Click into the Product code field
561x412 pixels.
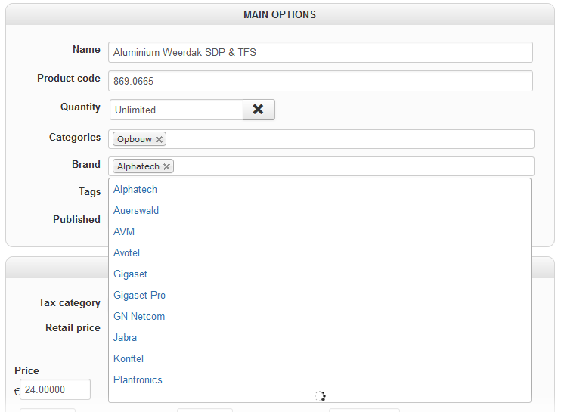321,81
